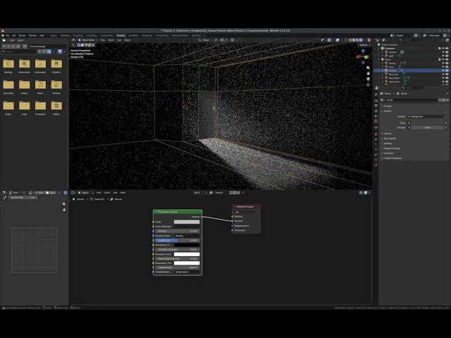This screenshot has height=338, width=451.
Task: Click the image editor pan hand icon
Action: pyautogui.click(x=64, y=210)
